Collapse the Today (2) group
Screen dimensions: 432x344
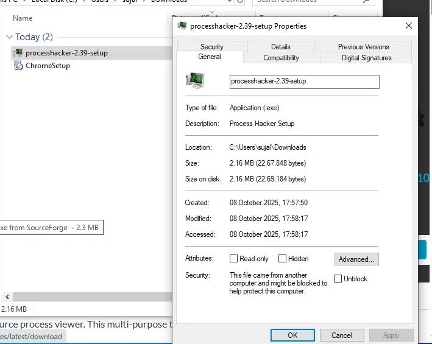click(9, 37)
